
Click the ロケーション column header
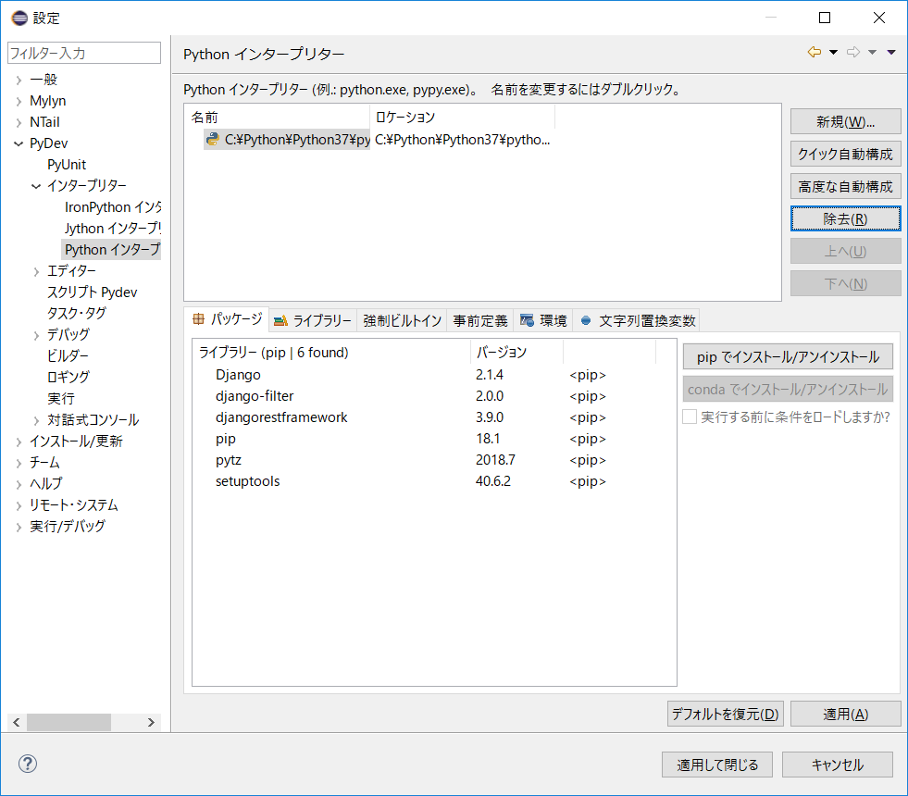[462, 117]
